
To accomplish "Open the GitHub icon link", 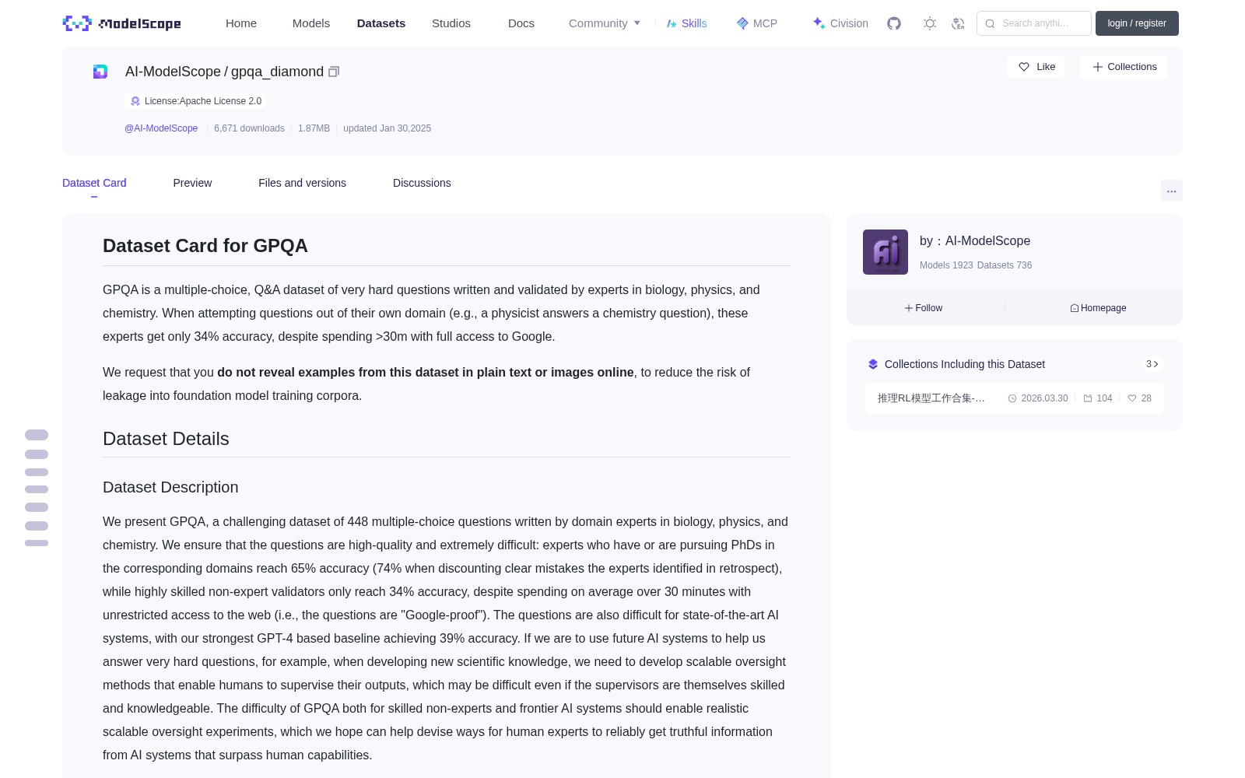I will point(894,23).
